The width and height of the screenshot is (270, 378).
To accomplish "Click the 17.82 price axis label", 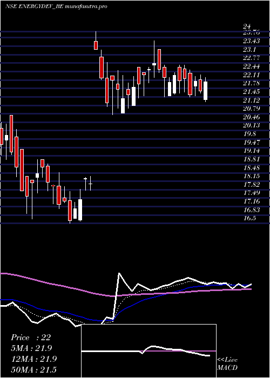I will (252, 185).
